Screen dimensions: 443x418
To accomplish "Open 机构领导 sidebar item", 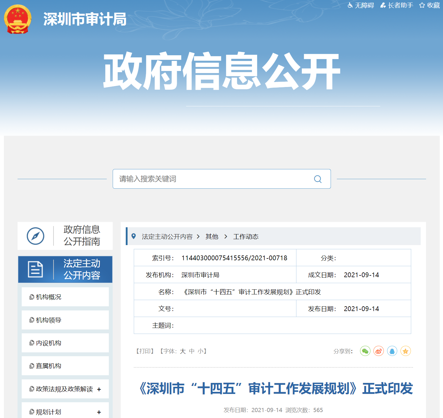I will click(48, 320).
